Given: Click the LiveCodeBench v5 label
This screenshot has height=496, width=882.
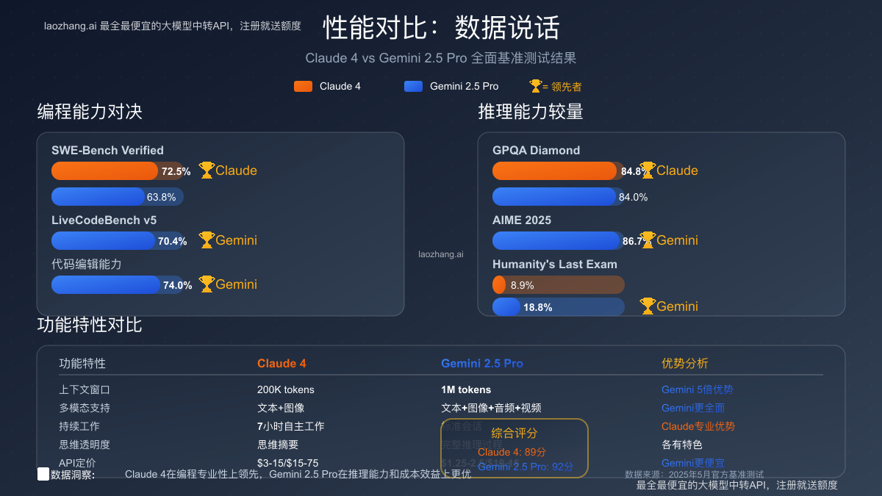Looking at the screenshot, I should click(x=104, y=220).
